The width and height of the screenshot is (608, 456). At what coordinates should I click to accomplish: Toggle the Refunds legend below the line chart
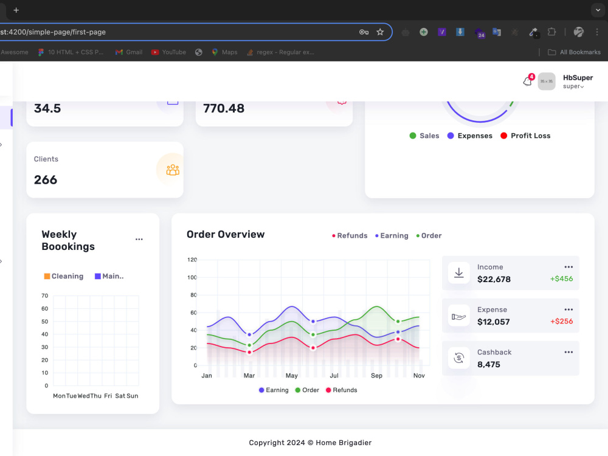[342, 390]
